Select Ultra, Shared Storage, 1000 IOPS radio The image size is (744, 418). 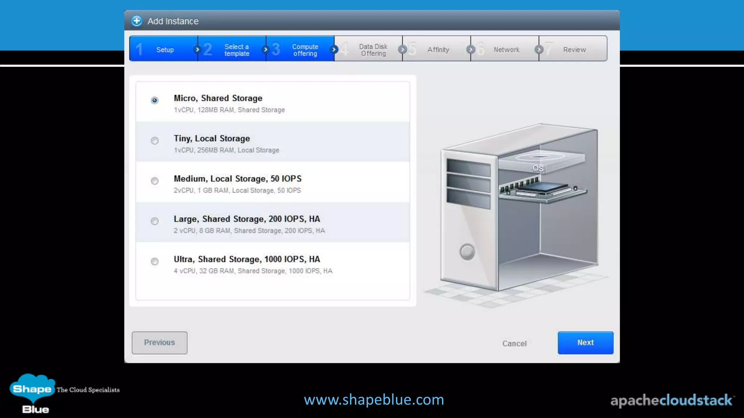(x=154, y=261)
